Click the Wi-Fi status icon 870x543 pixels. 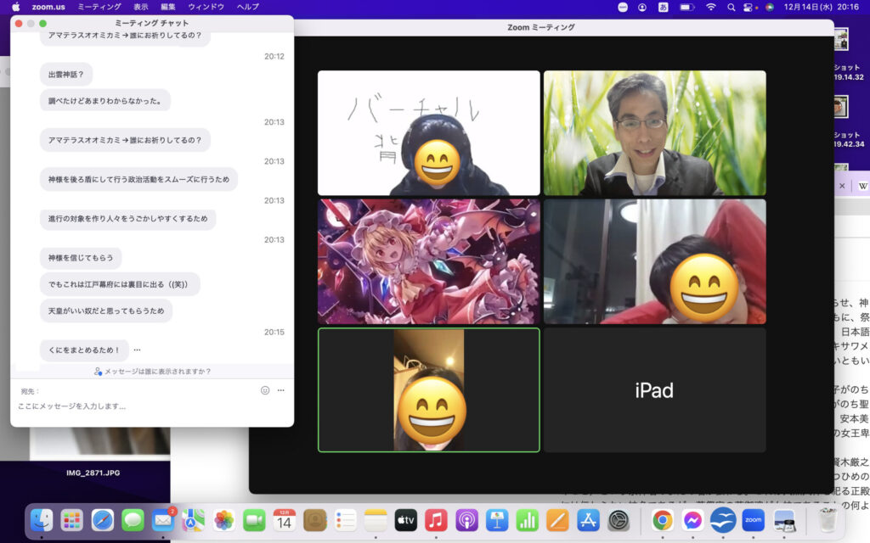710,7
